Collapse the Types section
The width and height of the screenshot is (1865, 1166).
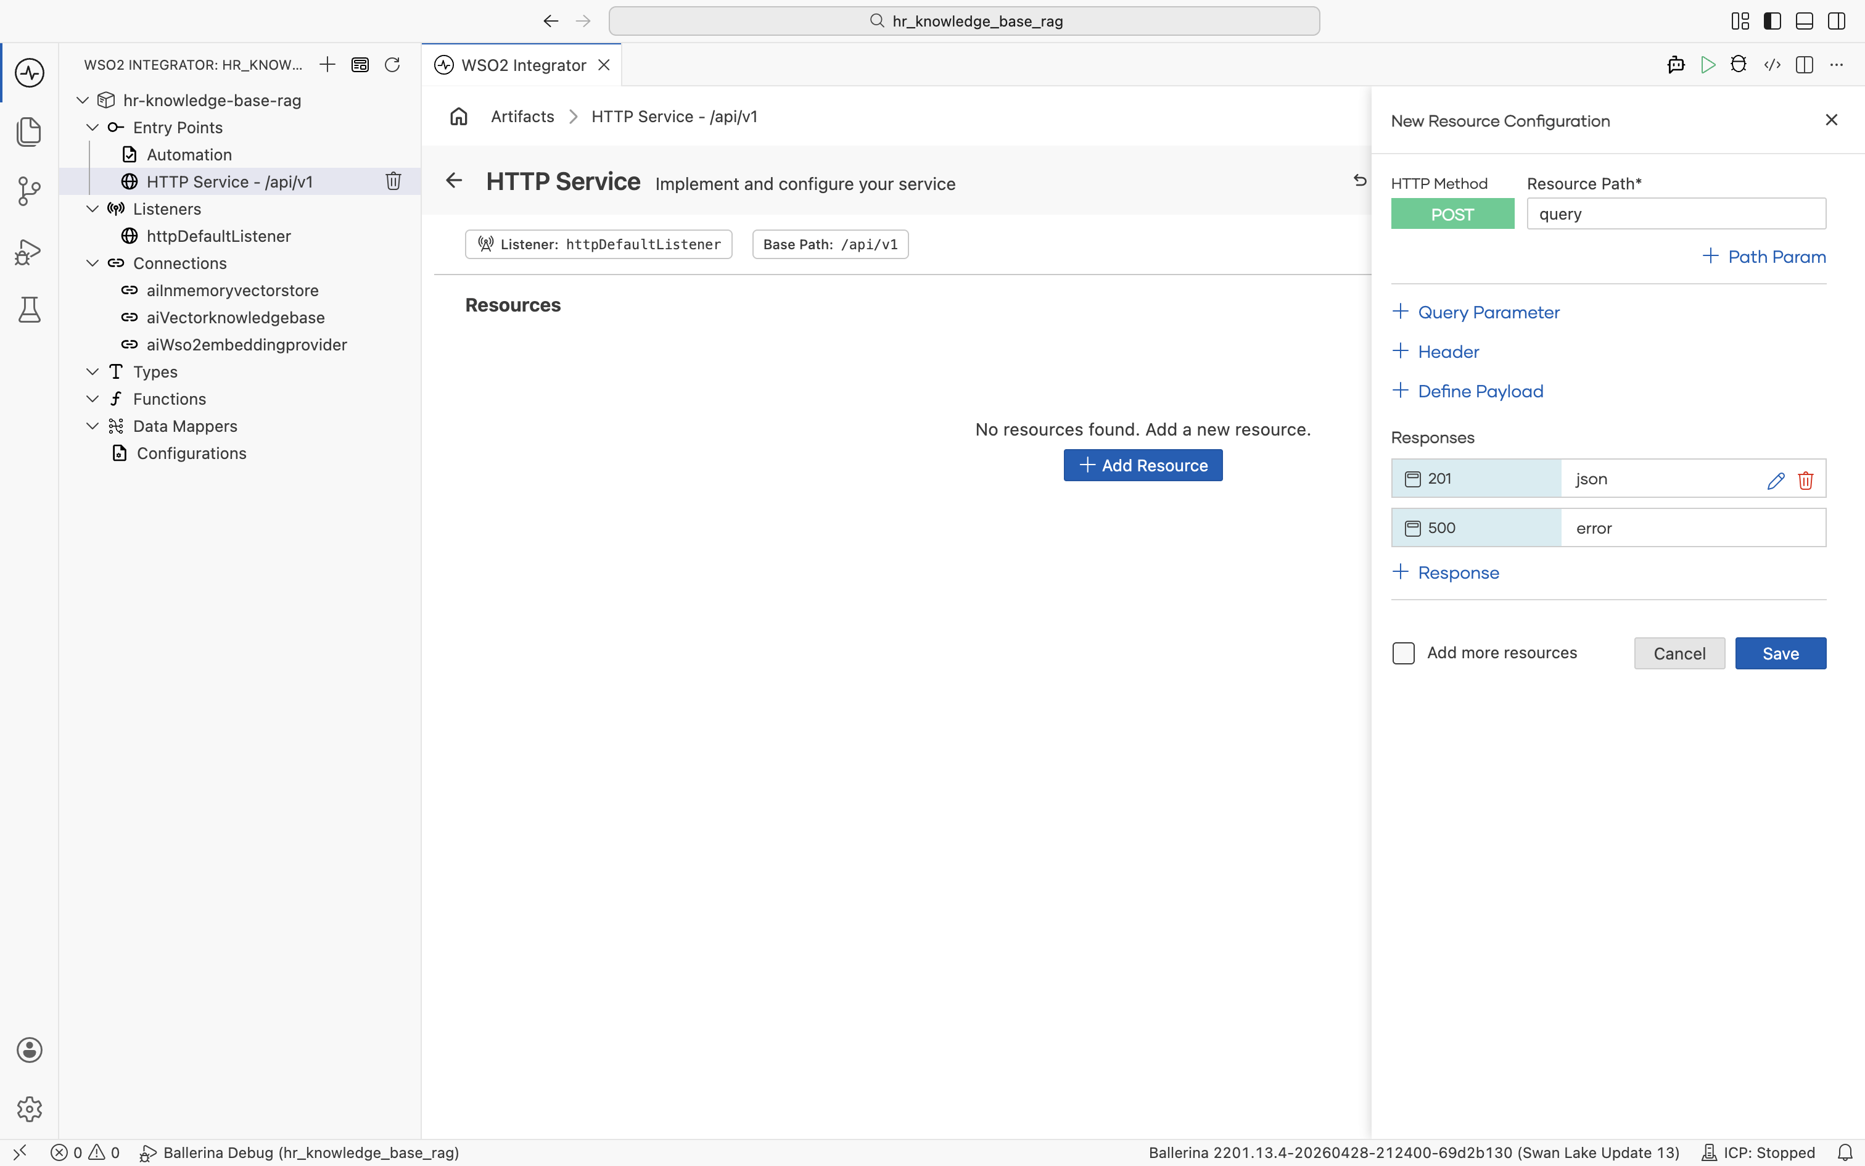[x=93, y=371]
